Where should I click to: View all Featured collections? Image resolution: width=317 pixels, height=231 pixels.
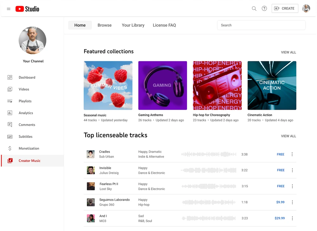pyautogui.click(x=288, y=52)
